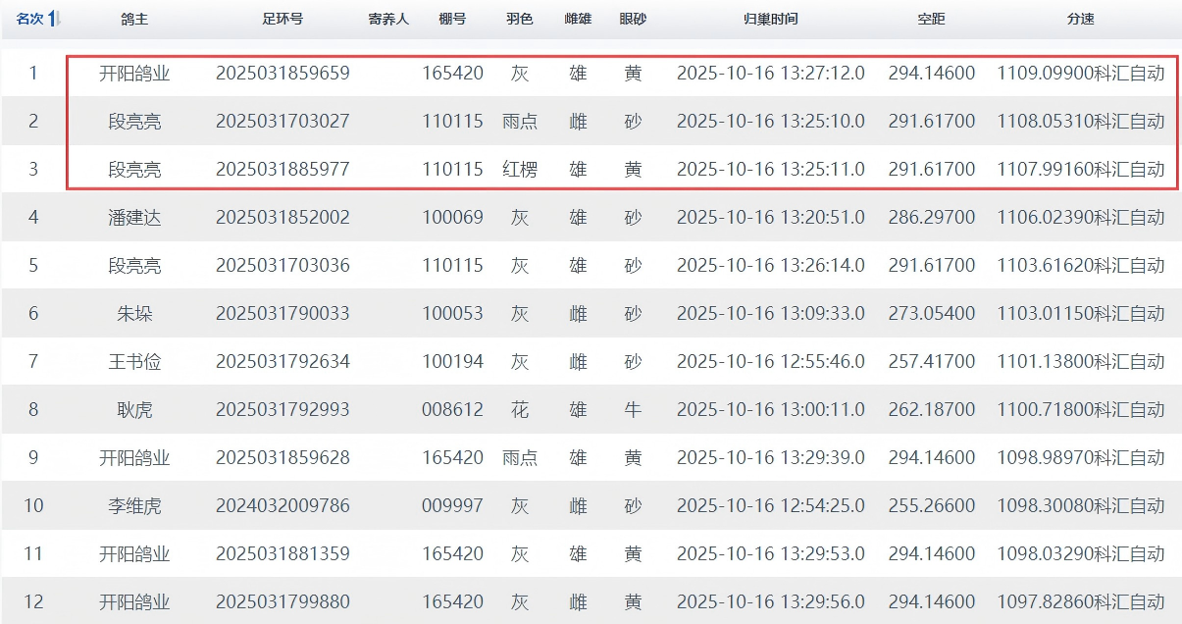1182x624 pixels.
Task: Click the 空距 column header
Action: (931, 19)
